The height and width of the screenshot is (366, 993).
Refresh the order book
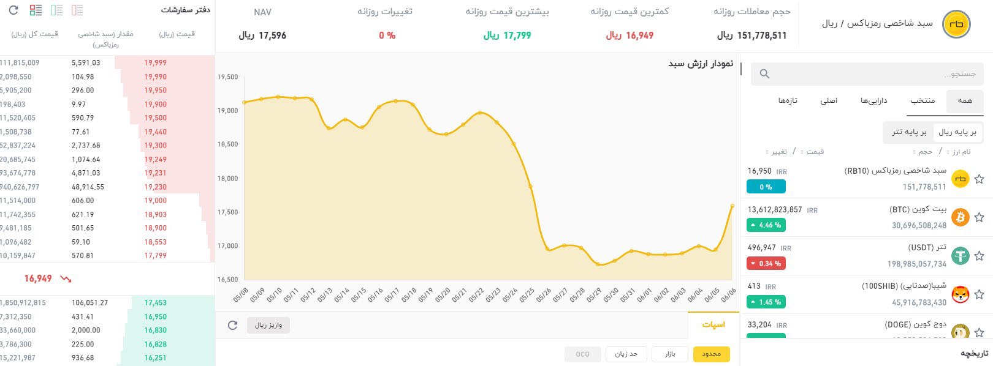(x=13, y=10)
